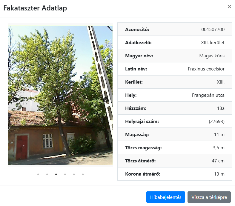Select the Helyrajzi szám value (27693)
The width and height of the screenshot is (235, 206).
click(216, 122)
